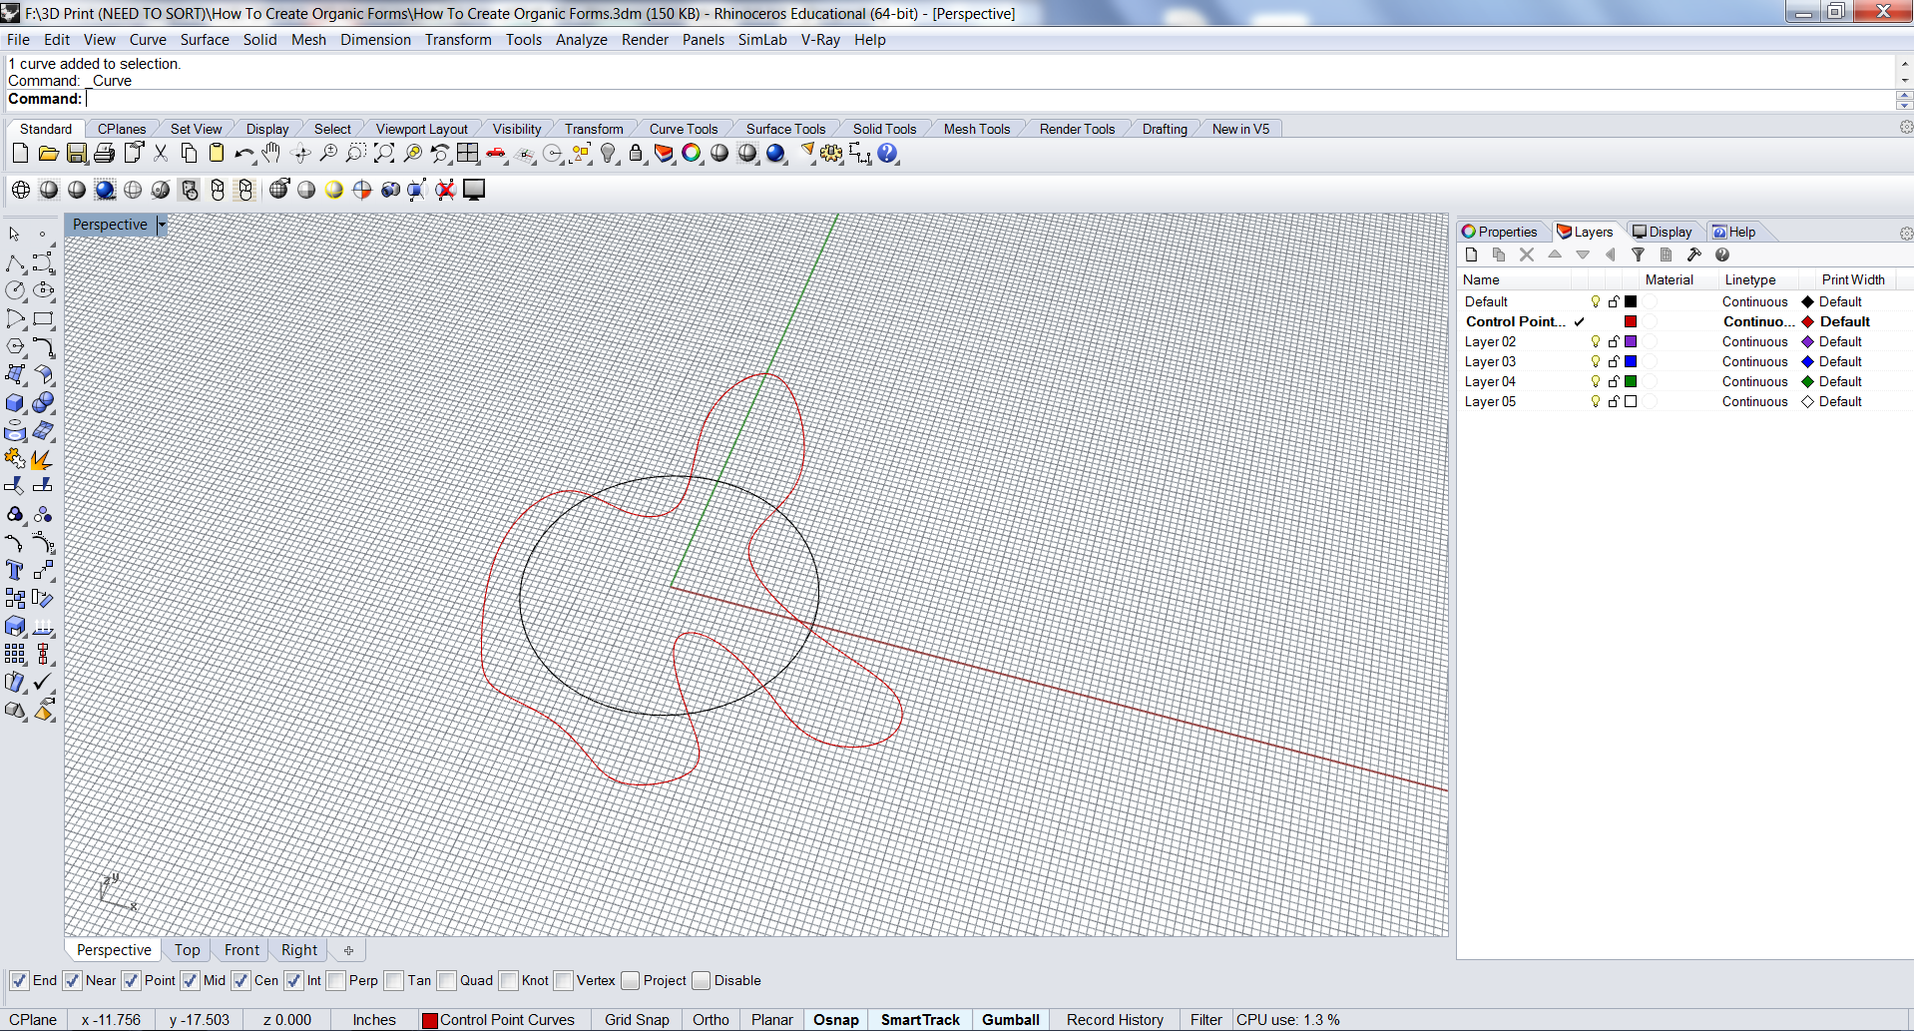Select the Rectangle tool in left sidebar

point(43,319)
